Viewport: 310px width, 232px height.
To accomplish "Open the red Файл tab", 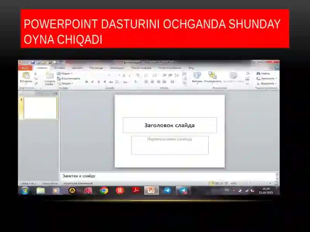I will 25,68.
